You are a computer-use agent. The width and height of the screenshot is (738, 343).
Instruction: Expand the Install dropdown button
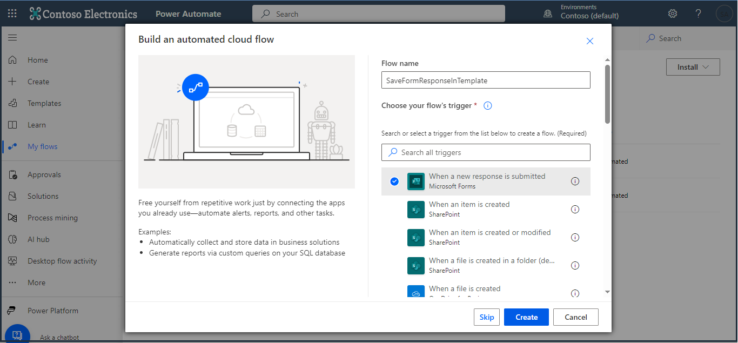693,67
